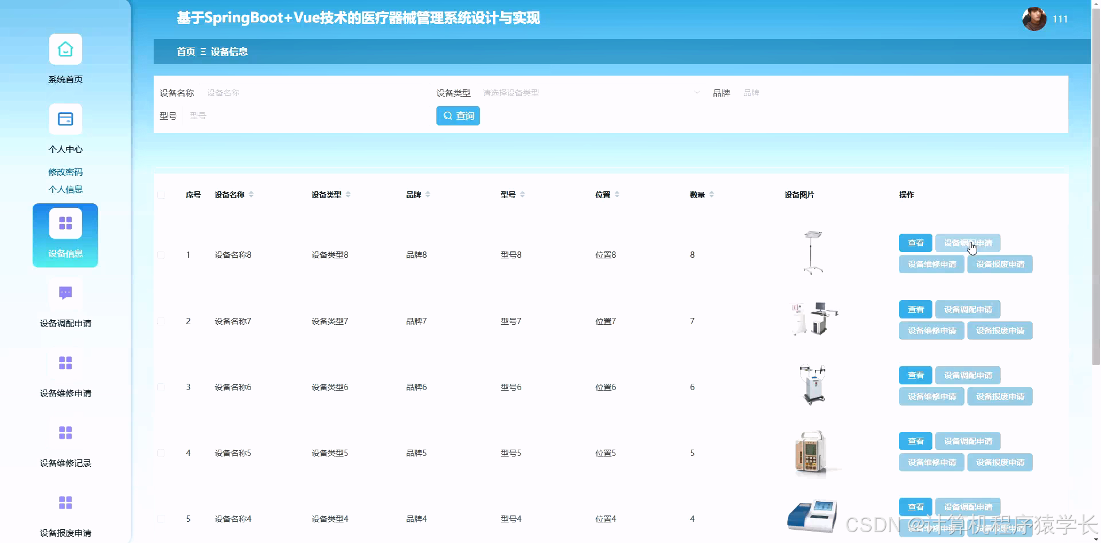Check the select-all checkbox in table header
Image resolution: width=1101 pixels, height=543 pixels.
161,195
